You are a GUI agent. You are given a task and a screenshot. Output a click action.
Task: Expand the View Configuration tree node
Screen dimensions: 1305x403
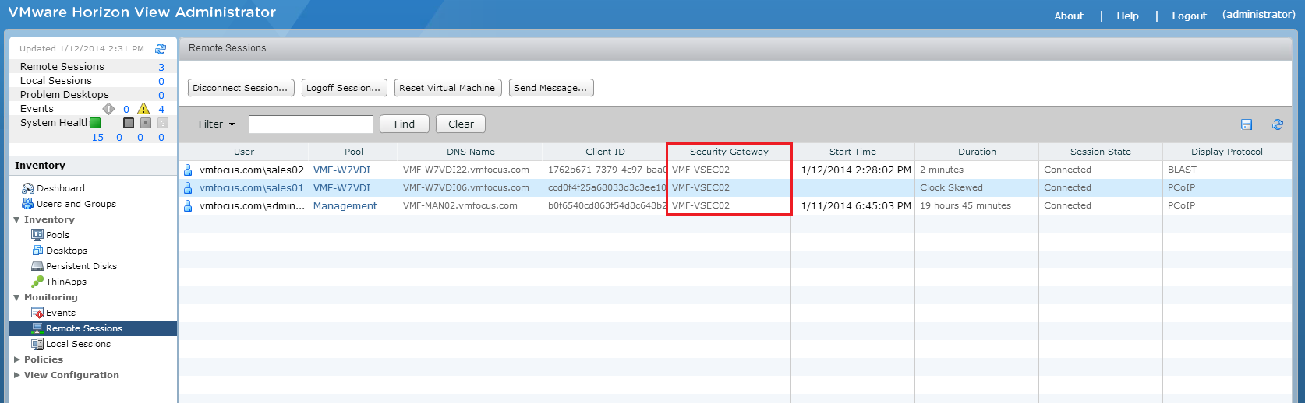tap(17, 375)
